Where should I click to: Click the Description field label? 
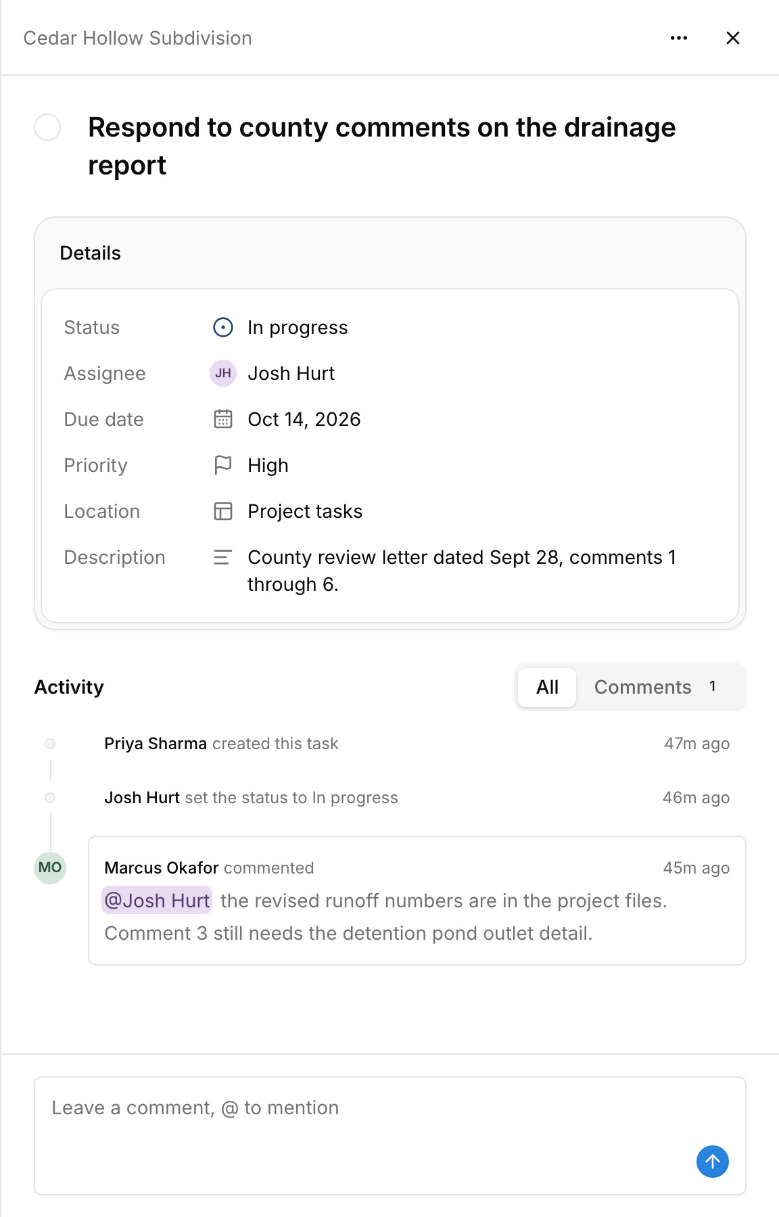click(x=114, y=557)
